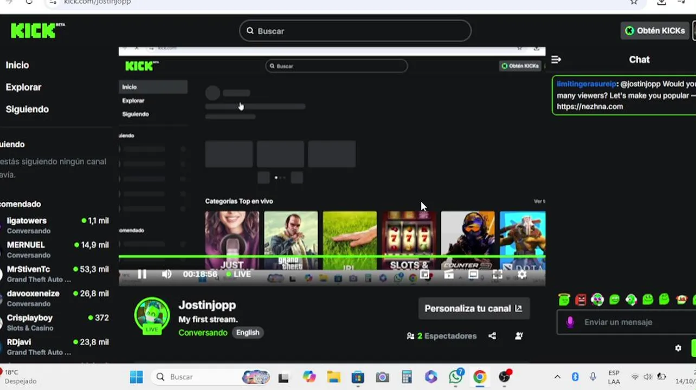Mute the stream volume speaker icon

pos(166,274)
